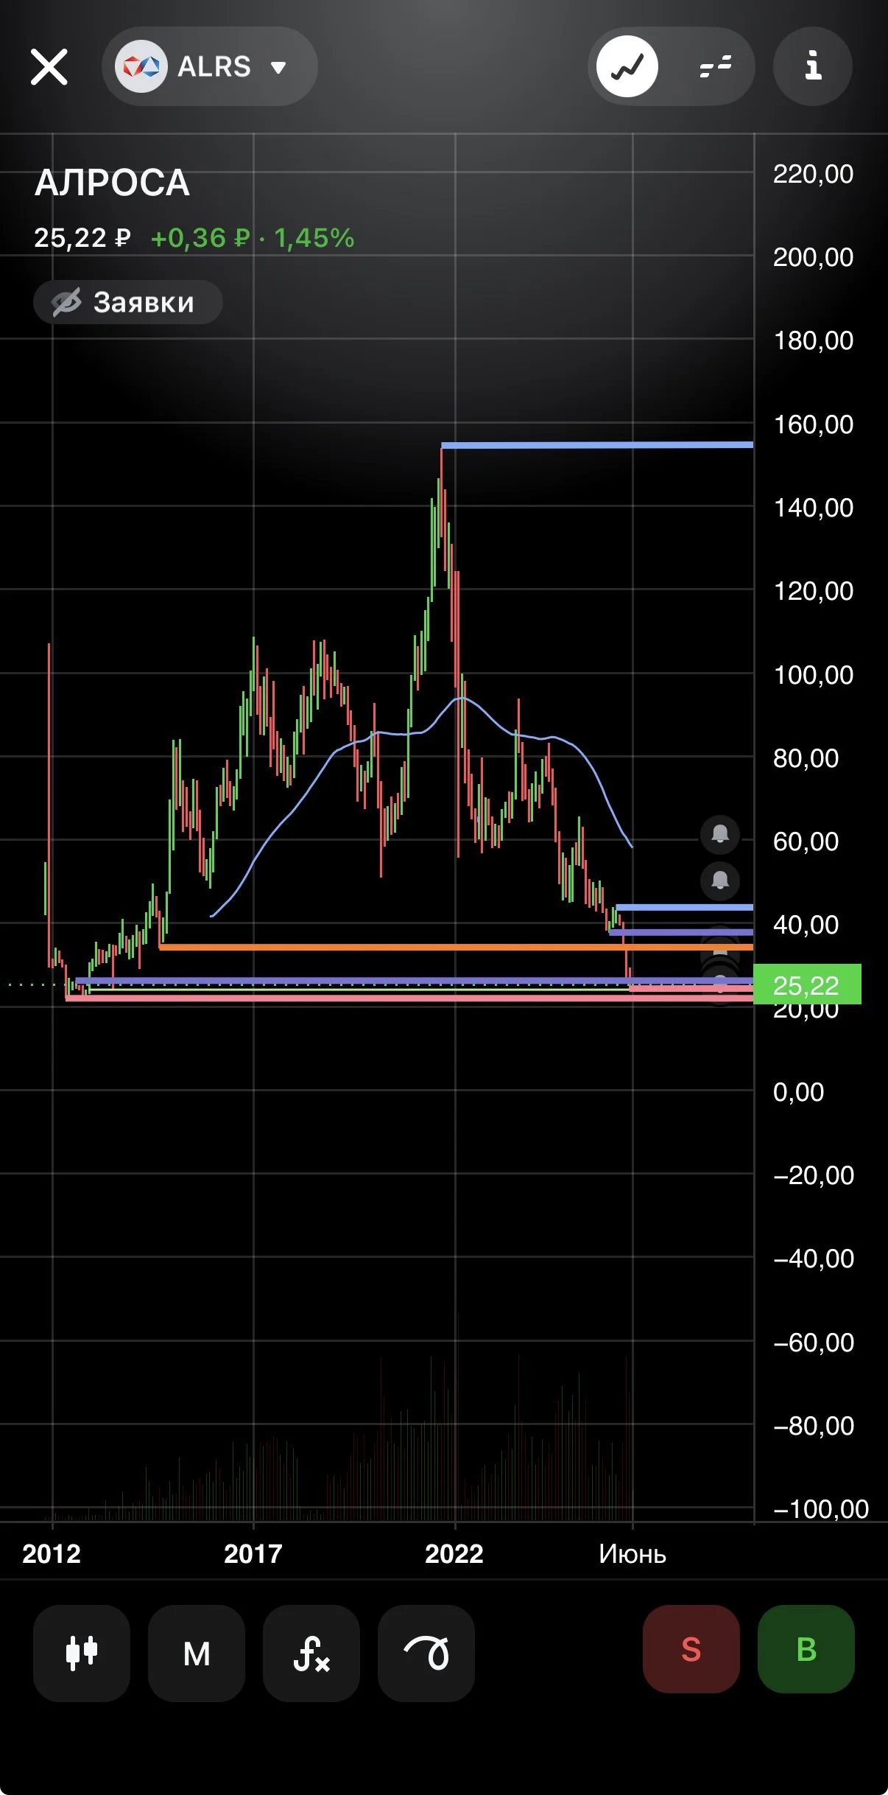Tap the ALRS company logo icon

(x=141, y=66)
